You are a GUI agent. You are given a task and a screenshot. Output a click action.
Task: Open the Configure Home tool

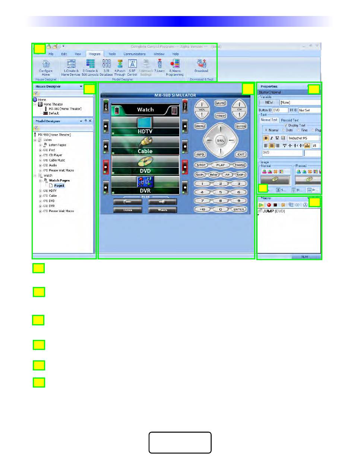pos(45,67)
